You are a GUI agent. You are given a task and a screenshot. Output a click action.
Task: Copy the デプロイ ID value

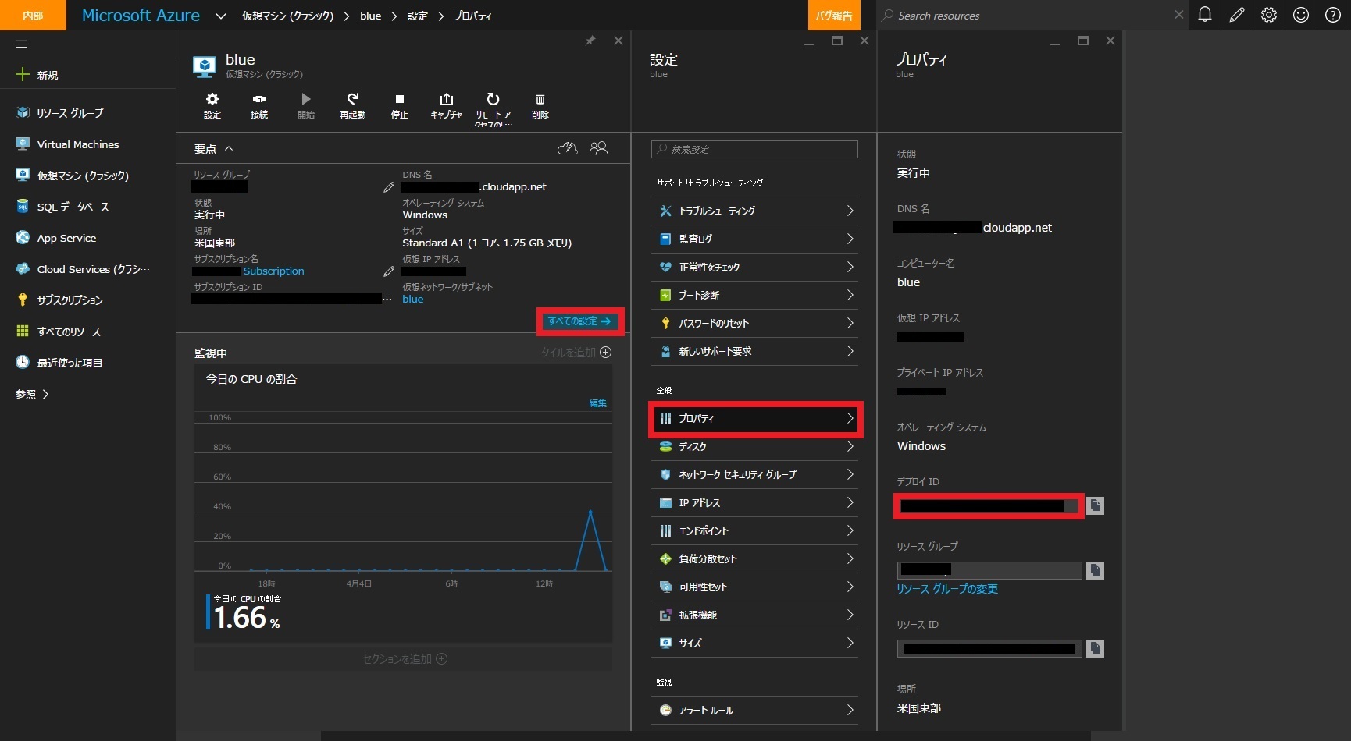(x=1096, y=505)
